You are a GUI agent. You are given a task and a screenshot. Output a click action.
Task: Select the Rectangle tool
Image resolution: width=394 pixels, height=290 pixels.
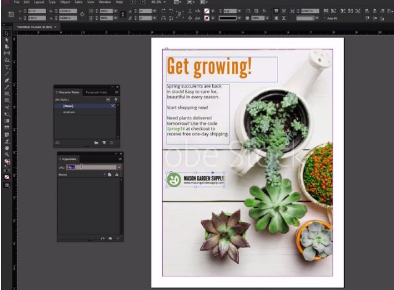coord(7,100)
